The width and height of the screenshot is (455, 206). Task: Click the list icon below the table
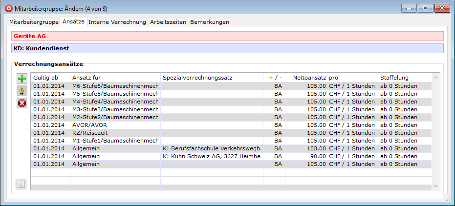(x=22, y=184)
